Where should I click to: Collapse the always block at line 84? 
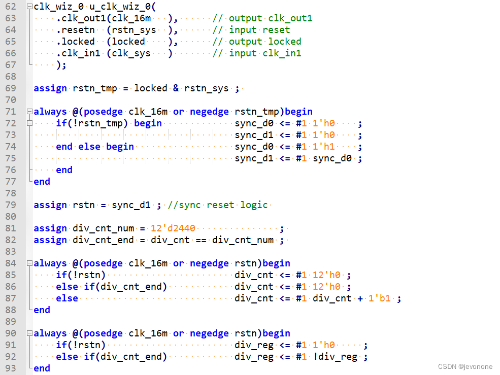click(x=29, y=263)
